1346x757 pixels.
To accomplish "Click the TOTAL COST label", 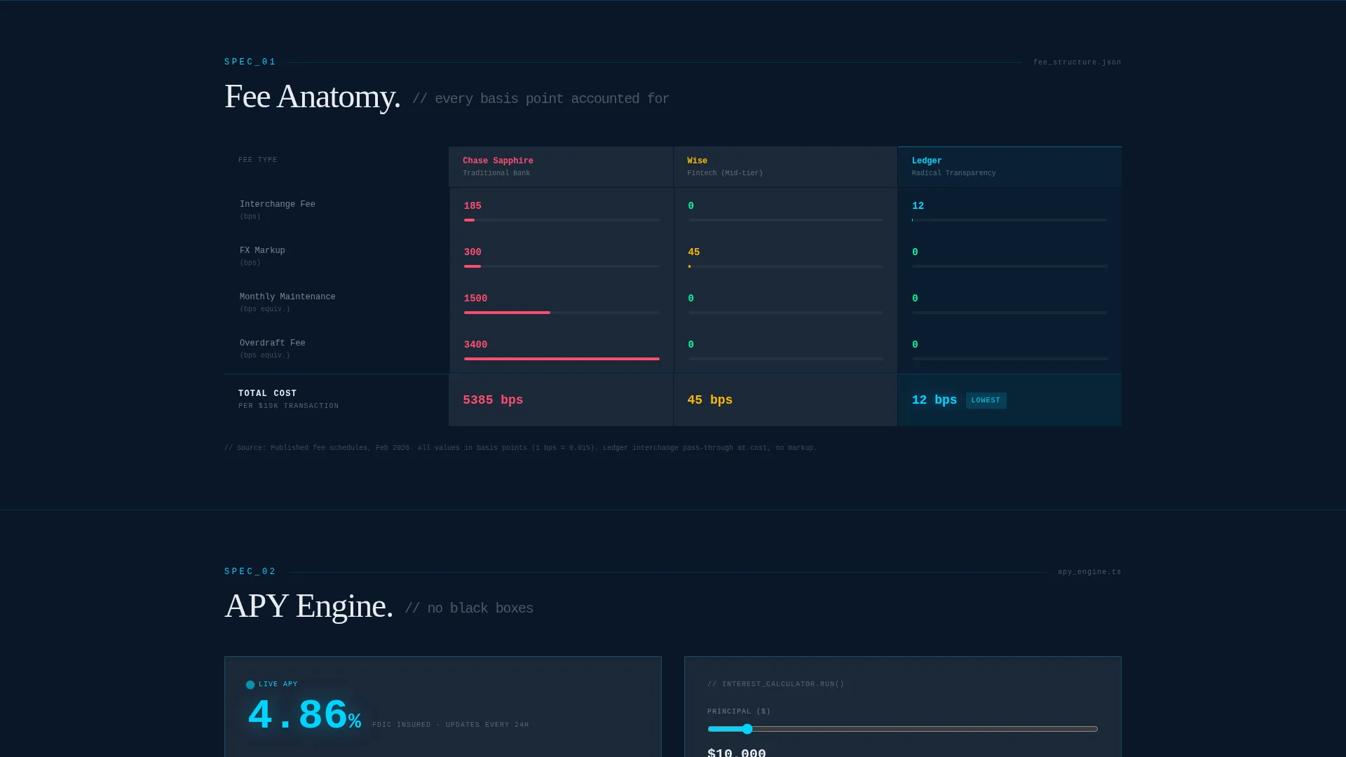I will (x=268, y=394).
